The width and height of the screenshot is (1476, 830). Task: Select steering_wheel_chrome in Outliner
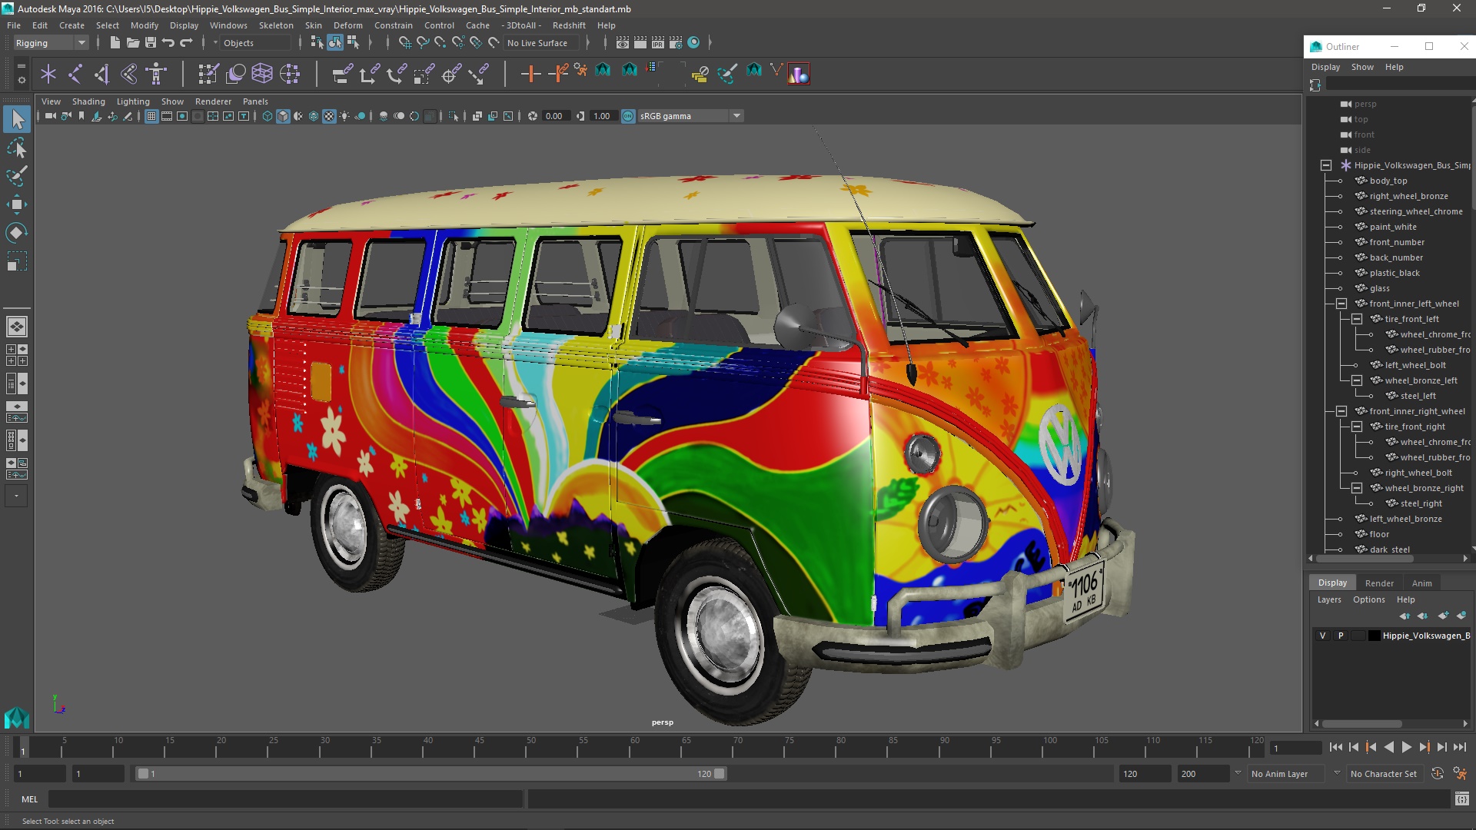(x=1415, y=211)
